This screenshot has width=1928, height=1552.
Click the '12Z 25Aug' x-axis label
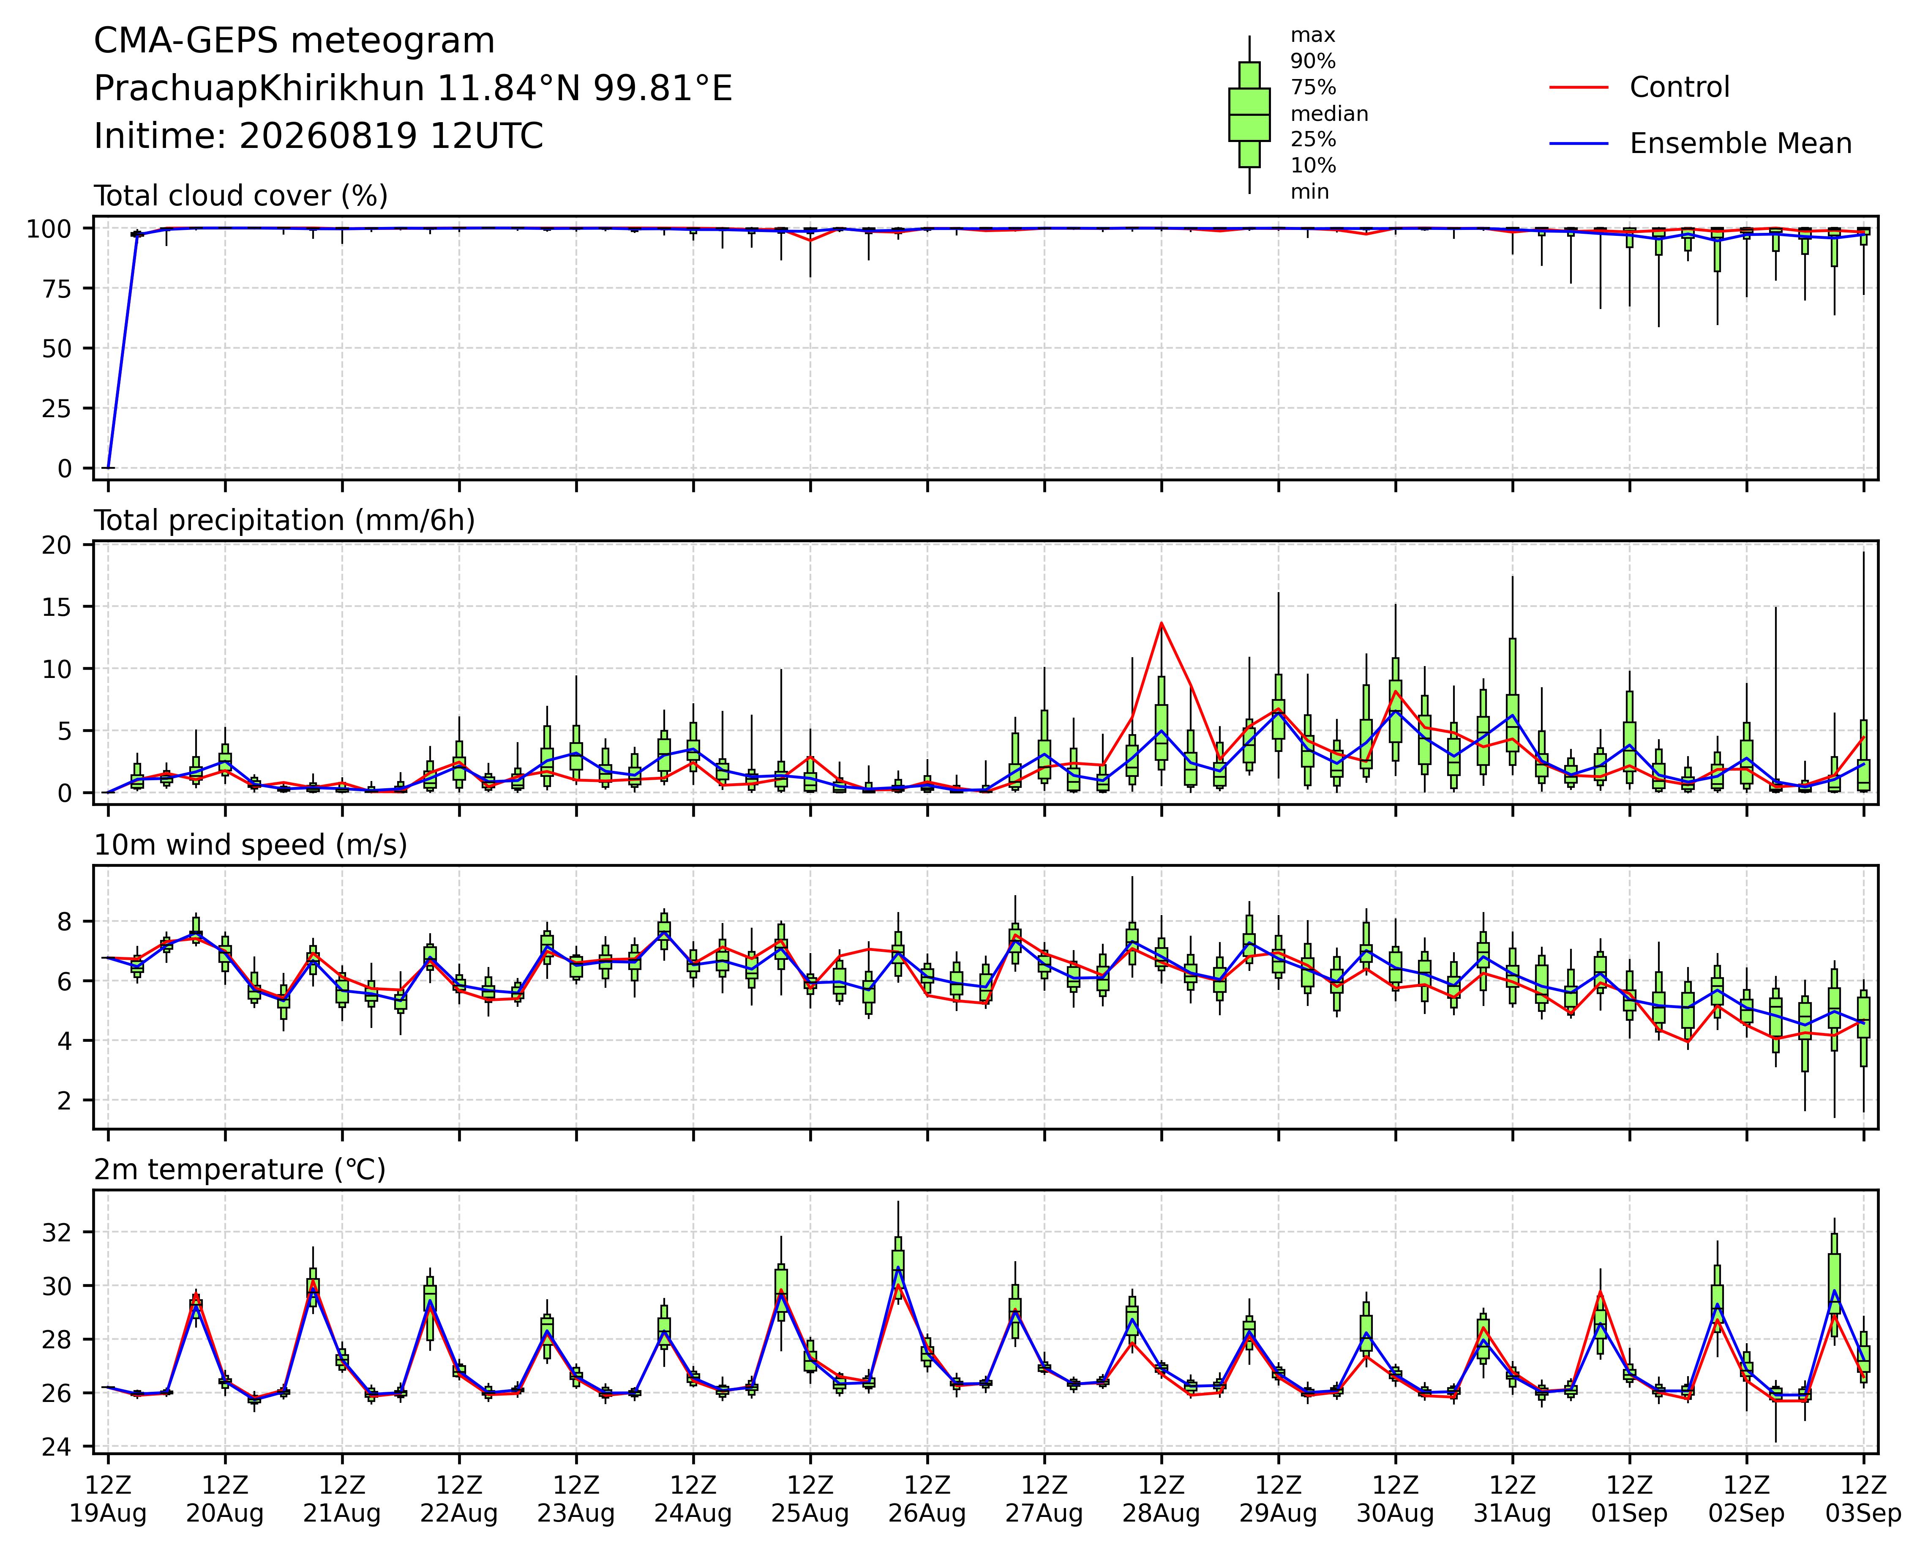point(810,1500)
